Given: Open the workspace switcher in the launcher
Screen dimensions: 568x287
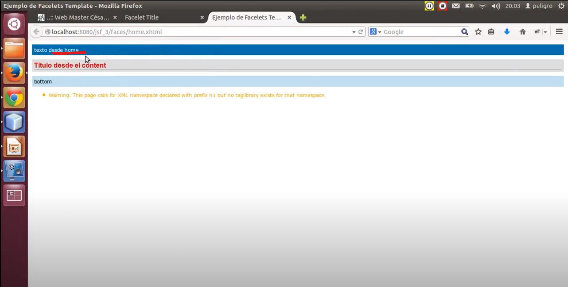Looking at the screenshot, I should [x=14, y=195].
